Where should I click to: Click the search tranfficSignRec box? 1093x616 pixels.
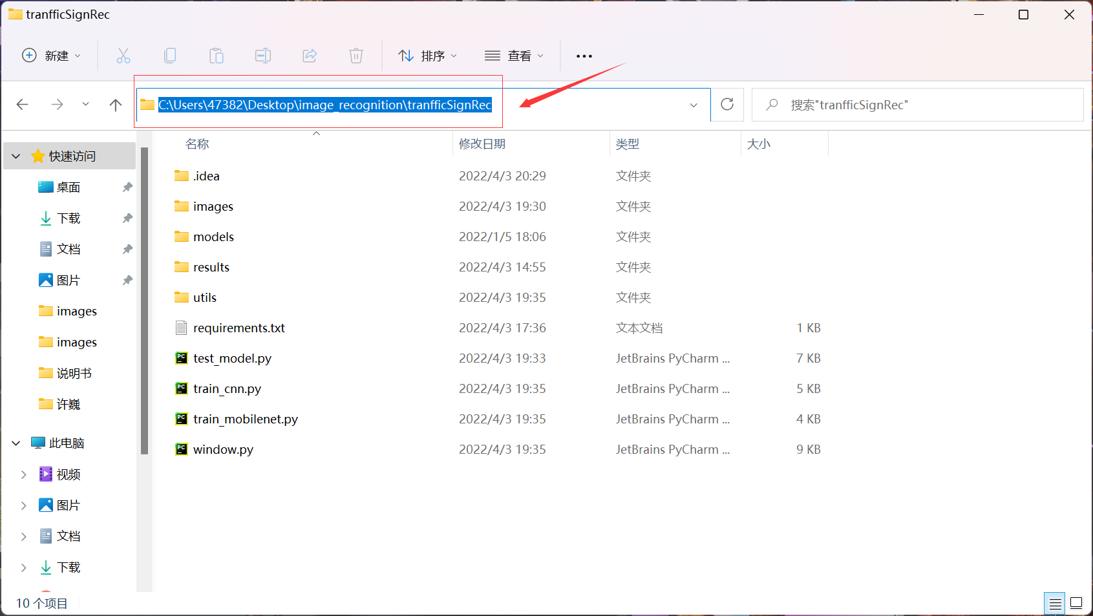[918, 105]
